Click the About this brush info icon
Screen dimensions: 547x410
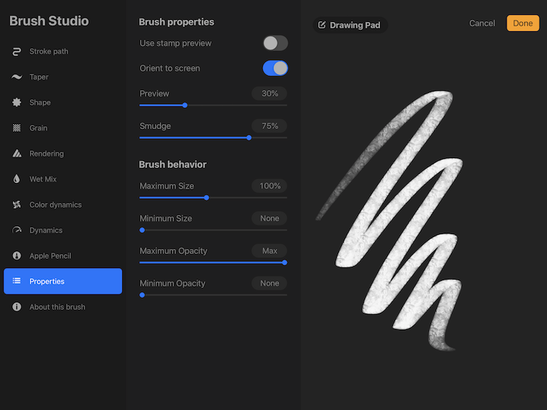coord(16,307)
